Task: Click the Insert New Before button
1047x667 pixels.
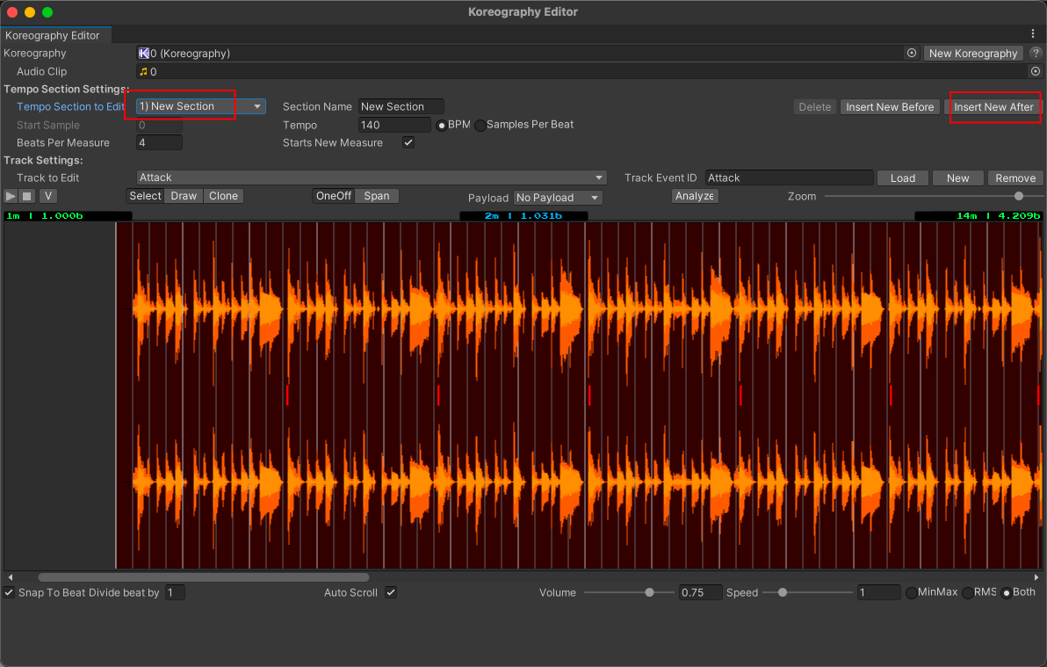Action: 890,107
